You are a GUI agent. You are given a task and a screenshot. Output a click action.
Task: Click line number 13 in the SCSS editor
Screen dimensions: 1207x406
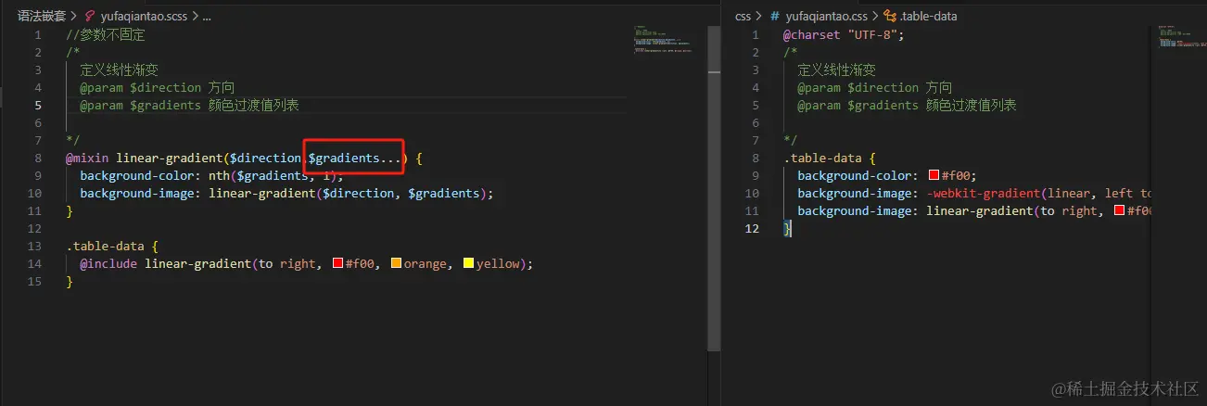point(35,246)
